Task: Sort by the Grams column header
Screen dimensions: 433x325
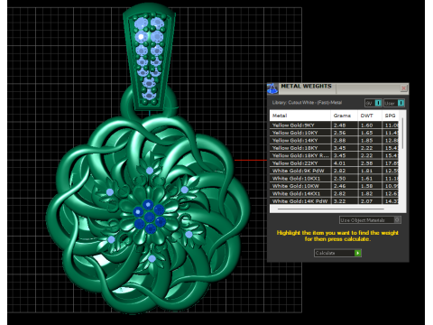Action: tap(344, 116)
